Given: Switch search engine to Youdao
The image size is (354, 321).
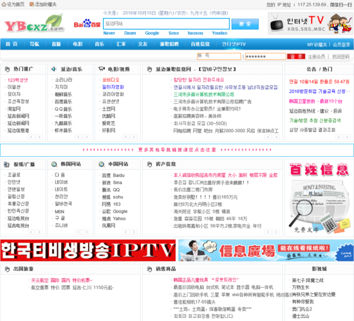Looking at the screenshot, I should tap(219, 33).
